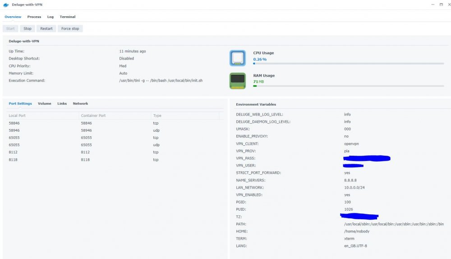Show the Volume tab
This screenshot has width=451, height=259.
coord(45,104)
